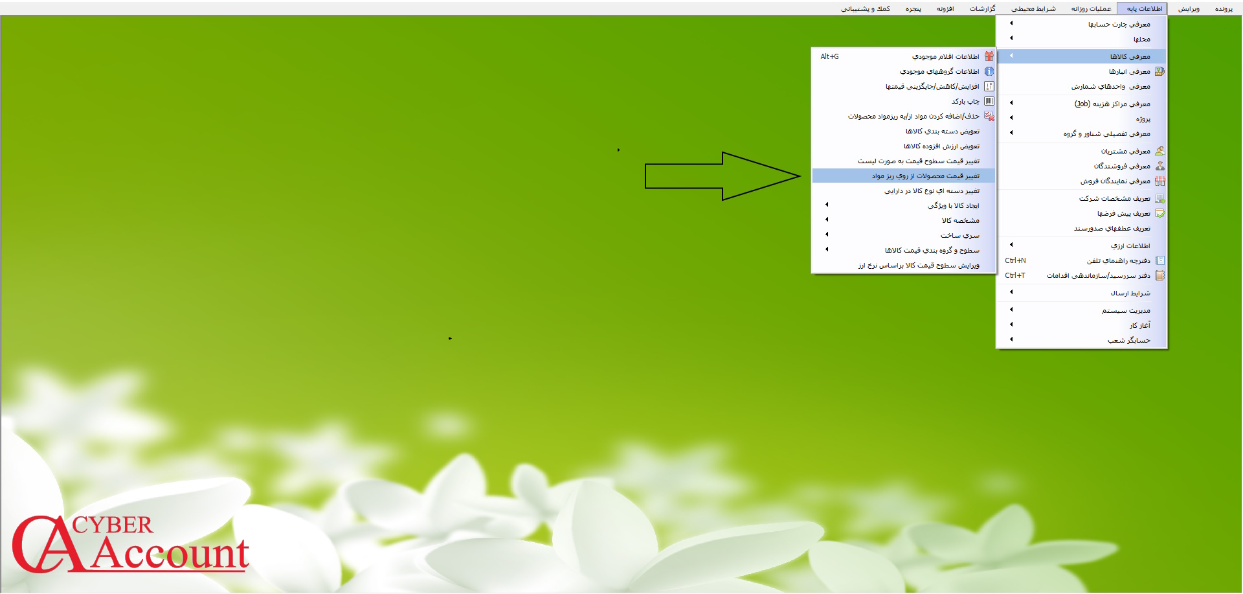Open the 'افزونه' menu

point(945,9)
